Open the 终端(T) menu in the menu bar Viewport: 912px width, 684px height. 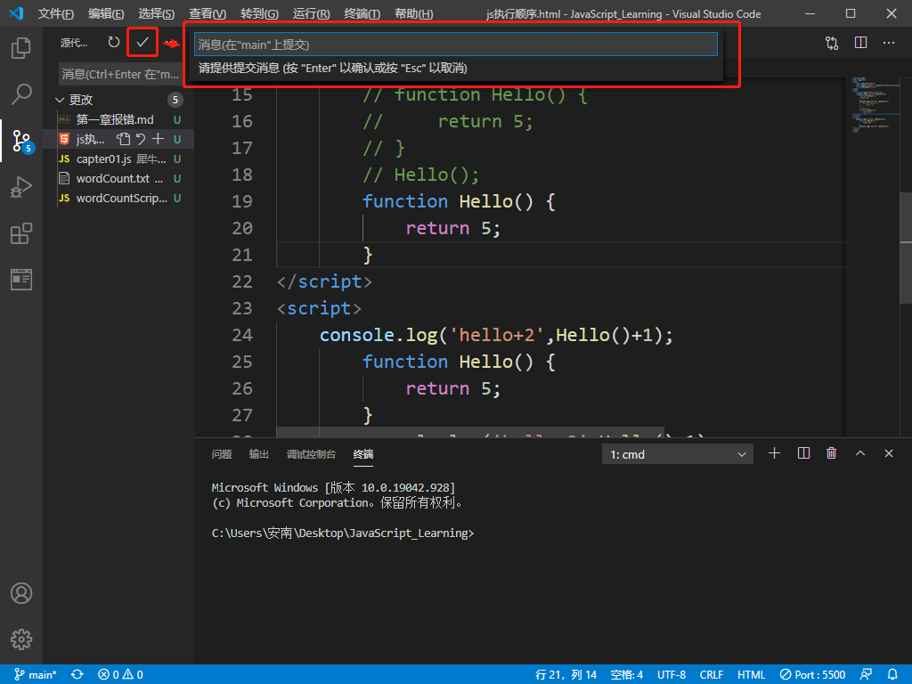pyautogui.click(x=362, y=14)
